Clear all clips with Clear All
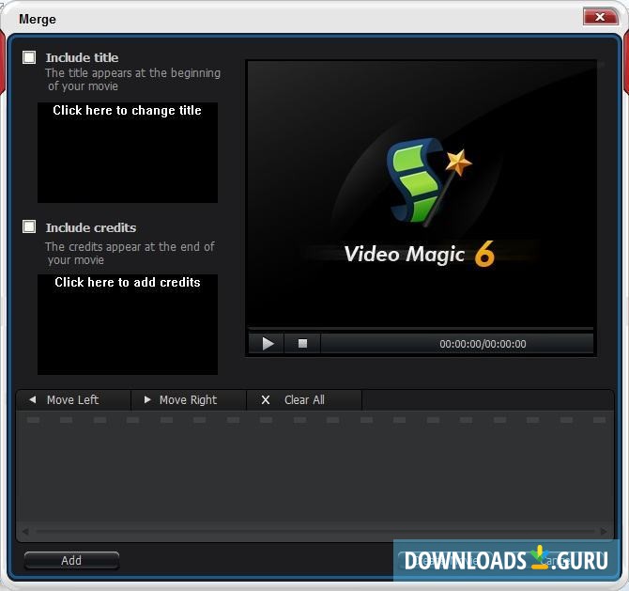629x591 pixels. coord(304,400)
